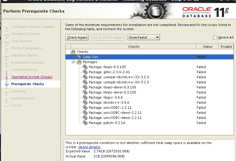Click Expected Value 2.74GB text

pyautogui.click(x=97, y=151)
